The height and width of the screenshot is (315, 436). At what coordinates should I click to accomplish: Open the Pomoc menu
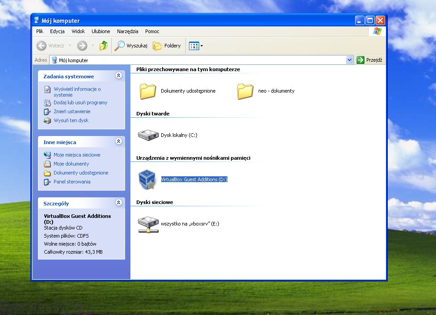(x=152, y=31)
